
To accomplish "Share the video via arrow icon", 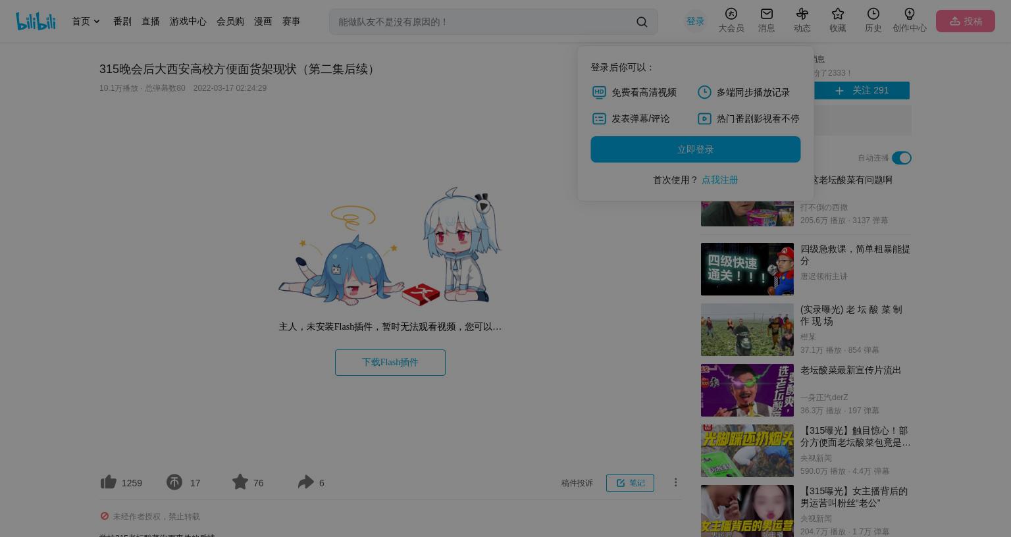I will [306, 482].
